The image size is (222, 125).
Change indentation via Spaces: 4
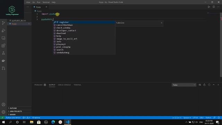[187, 118]
